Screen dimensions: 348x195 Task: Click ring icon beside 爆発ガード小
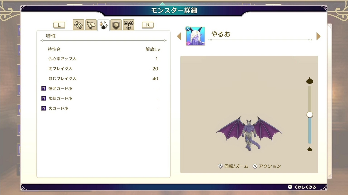point(44,89)
